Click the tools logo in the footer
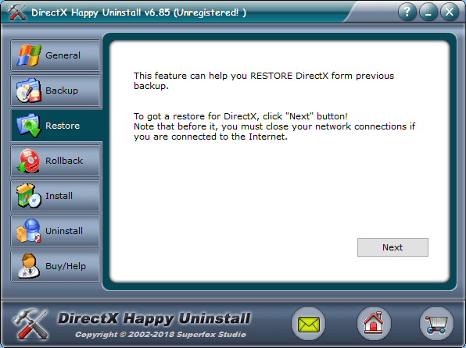This screenshot has width=466, height=348. pos(30,324)
